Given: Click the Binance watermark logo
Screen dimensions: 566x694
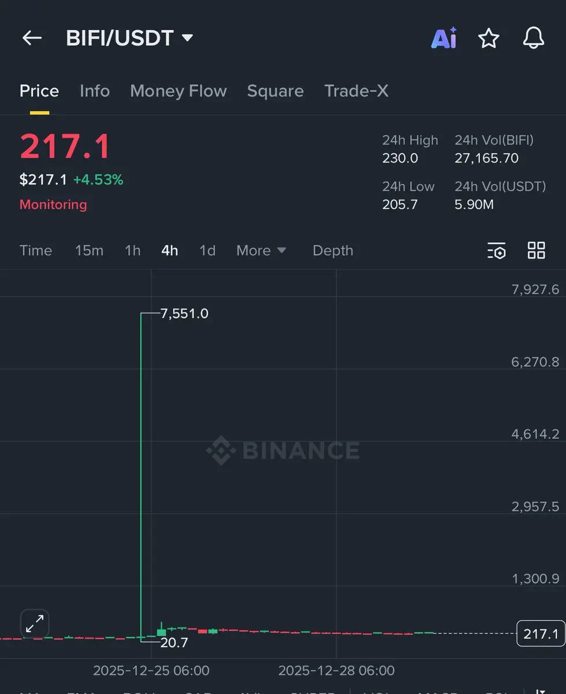Looking at the screenshot, I should pyautogui.click(x=283, y=450).
